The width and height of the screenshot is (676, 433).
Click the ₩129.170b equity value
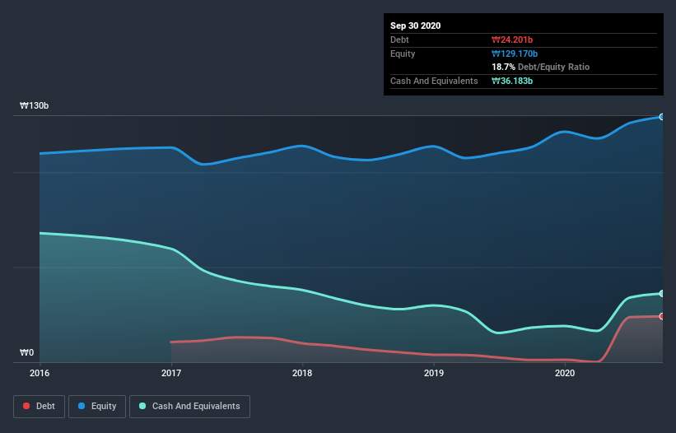click(x=515, y=54)
